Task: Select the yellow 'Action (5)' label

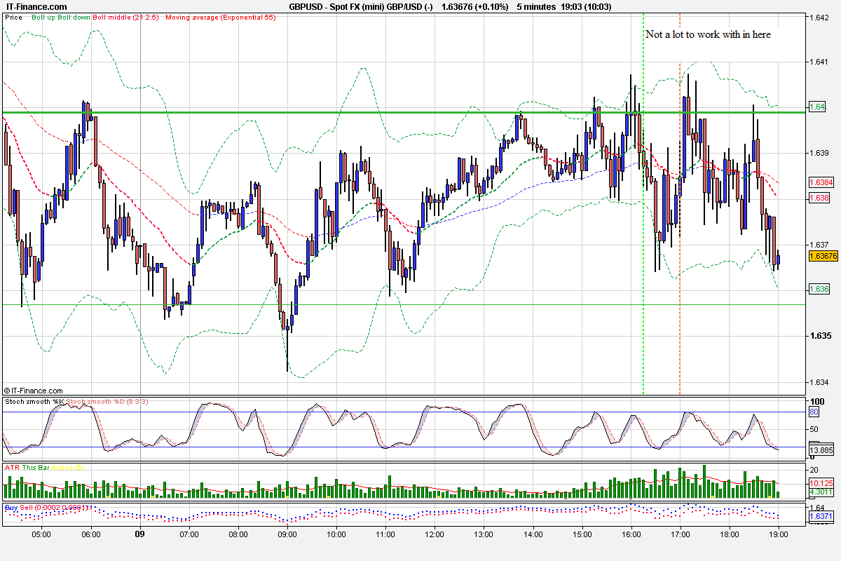Action: click(68, 466)
